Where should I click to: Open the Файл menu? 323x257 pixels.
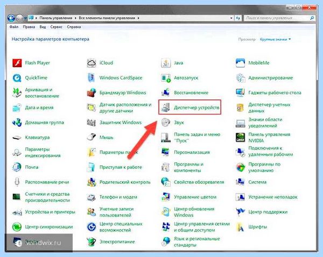[14, 27]
